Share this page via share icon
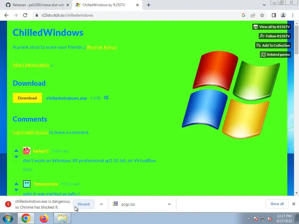 coord(253,15)
